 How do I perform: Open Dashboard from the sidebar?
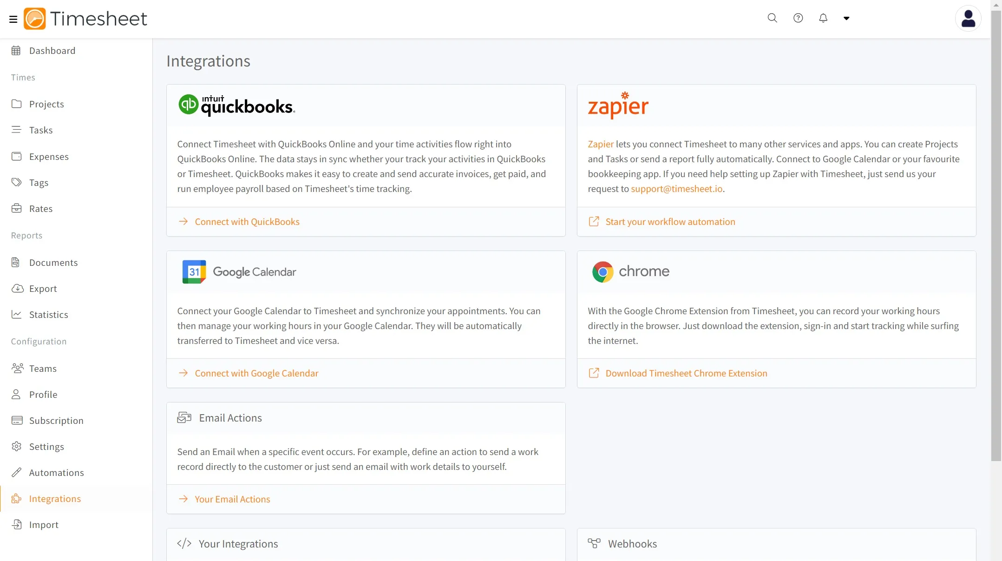52,51
